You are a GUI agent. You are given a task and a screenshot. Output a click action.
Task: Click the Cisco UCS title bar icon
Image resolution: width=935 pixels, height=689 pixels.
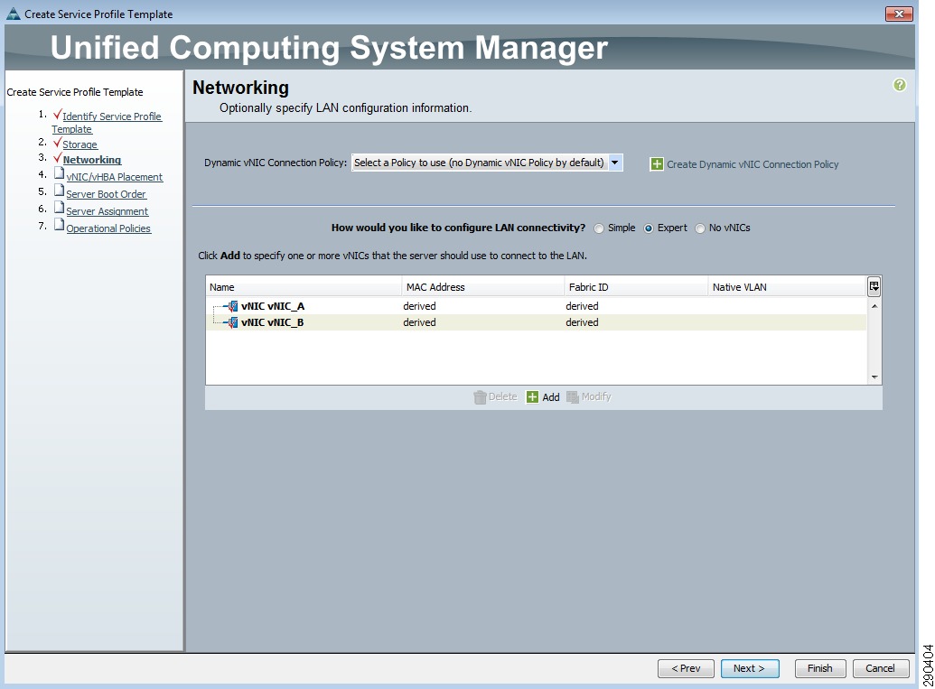pos(14,14)
